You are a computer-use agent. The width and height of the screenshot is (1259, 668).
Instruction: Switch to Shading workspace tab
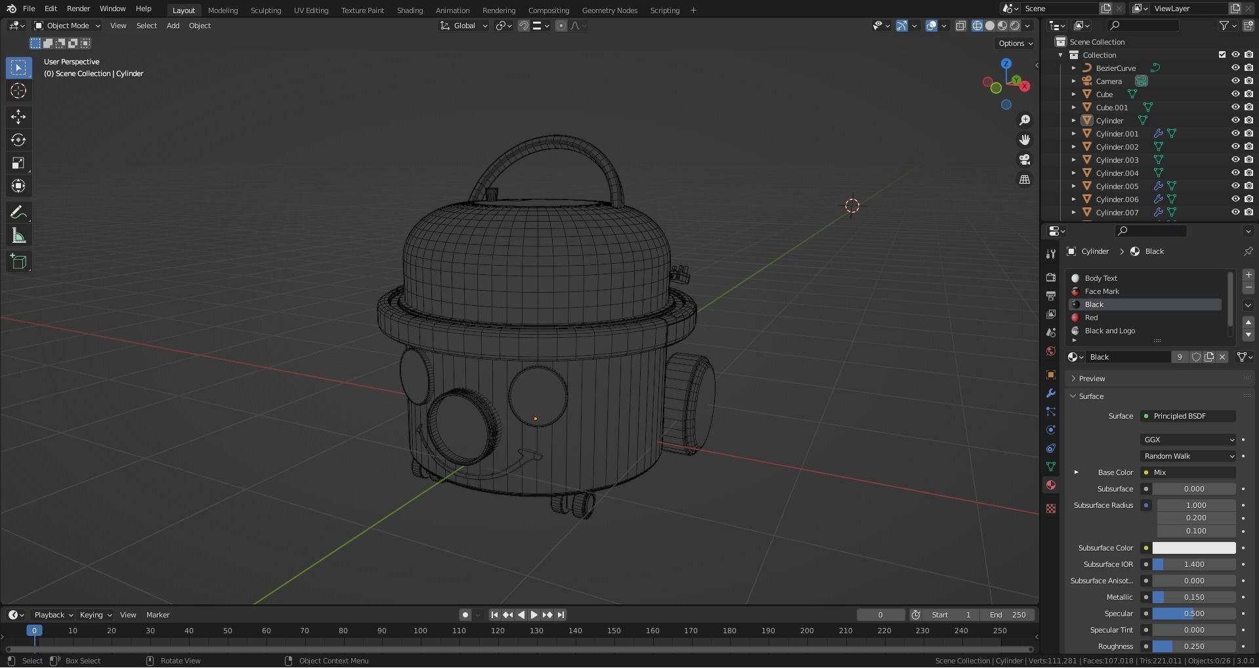pyautogui.click(x=410, y=10)
